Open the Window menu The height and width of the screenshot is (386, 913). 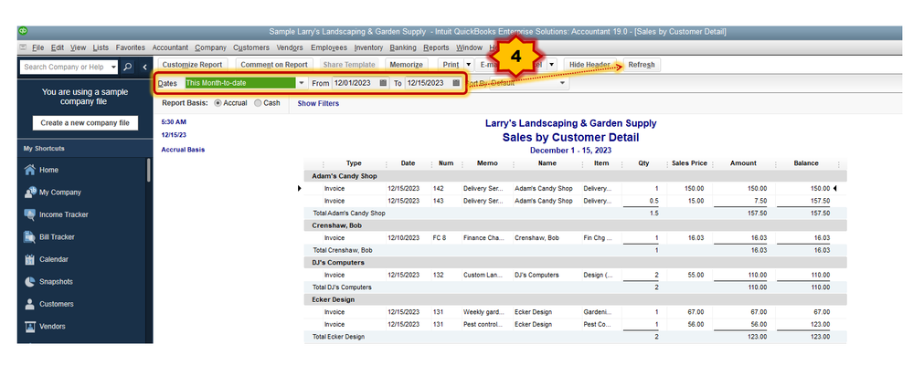click(470, 47)
